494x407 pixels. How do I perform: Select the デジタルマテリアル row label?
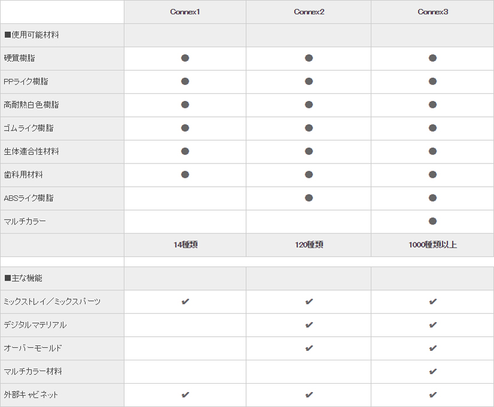[x=35, y=325]
